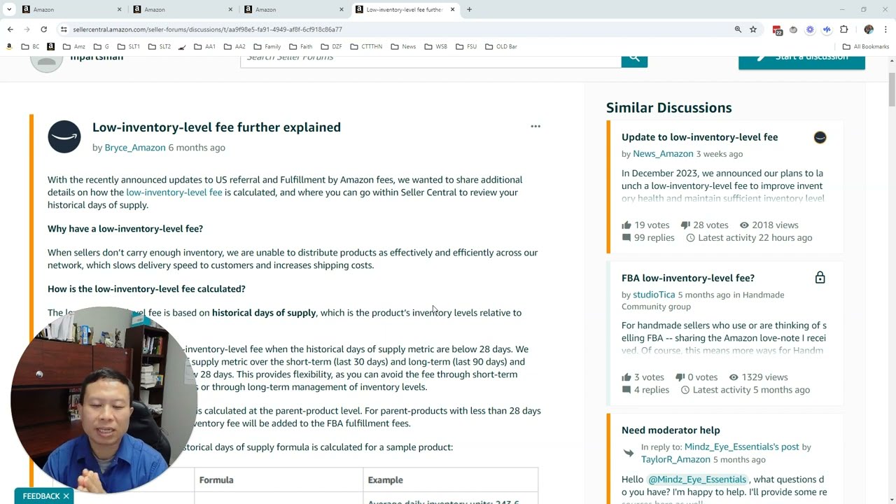Open the AA2 bookmarks folder
The width and height of the screenshot is (896, 504).
point(234,46)
